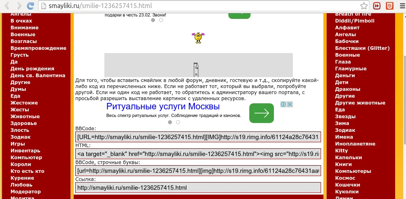Open the Кошечки category
The image size is (406, 199).
tap(348, 185)
